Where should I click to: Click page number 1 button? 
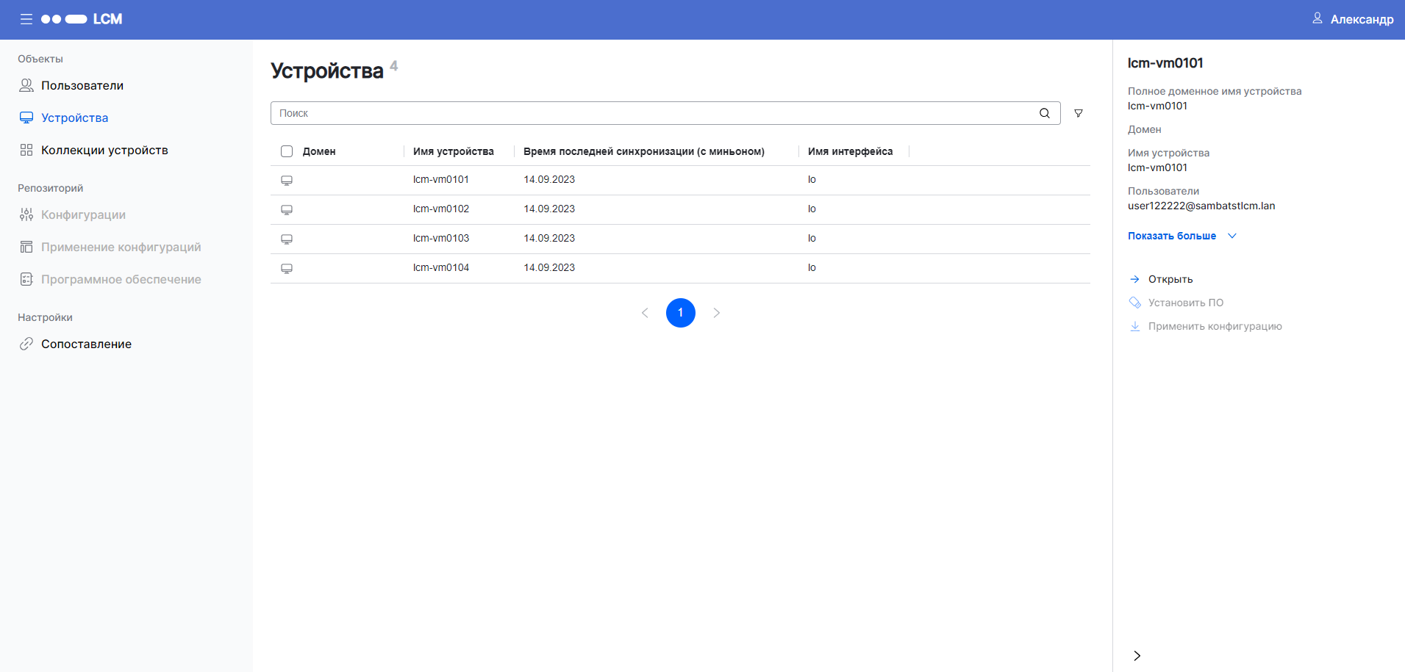(x=680, y=313)
